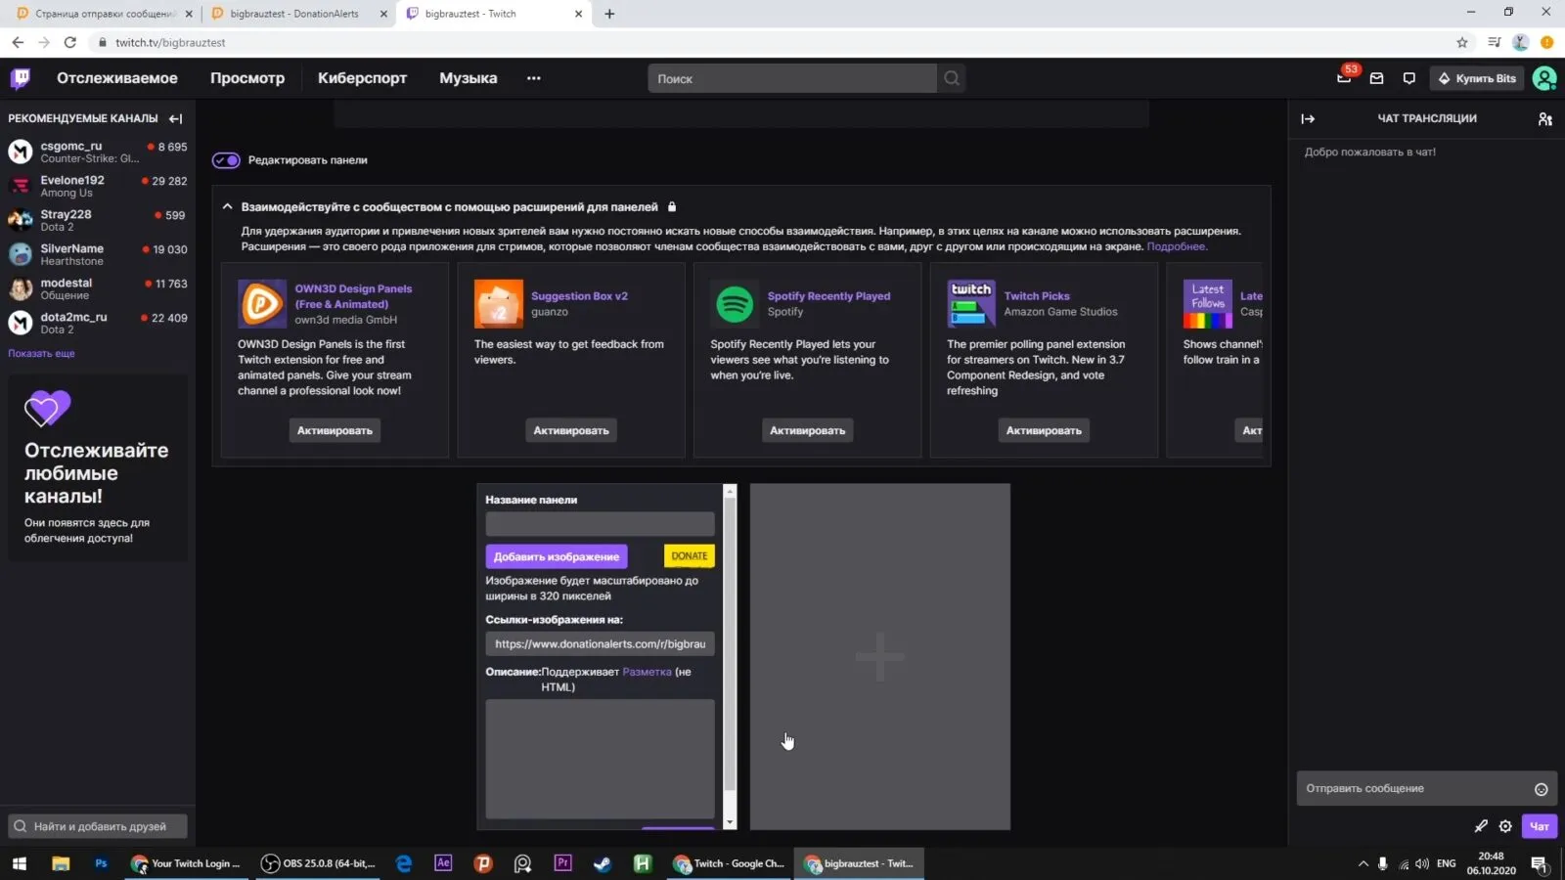
Task: Open OBS from the taskbar
Action: [318, 863]
